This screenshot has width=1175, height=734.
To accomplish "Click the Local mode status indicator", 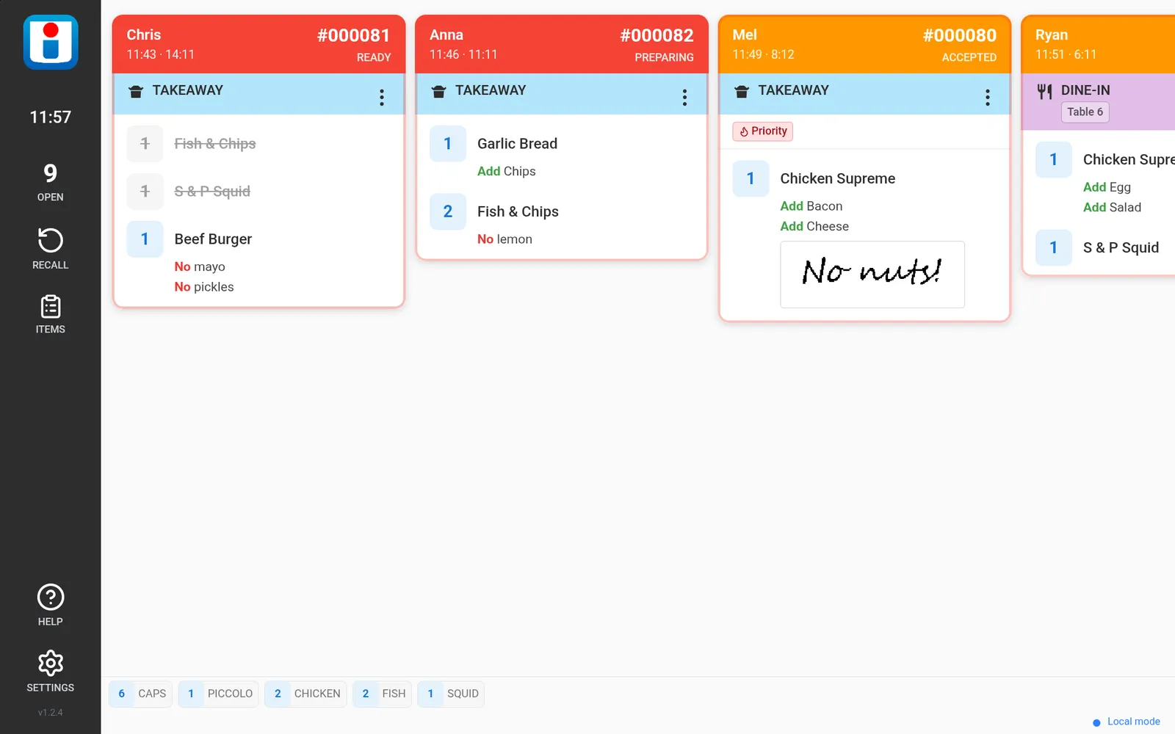I will click(1127, 722).
